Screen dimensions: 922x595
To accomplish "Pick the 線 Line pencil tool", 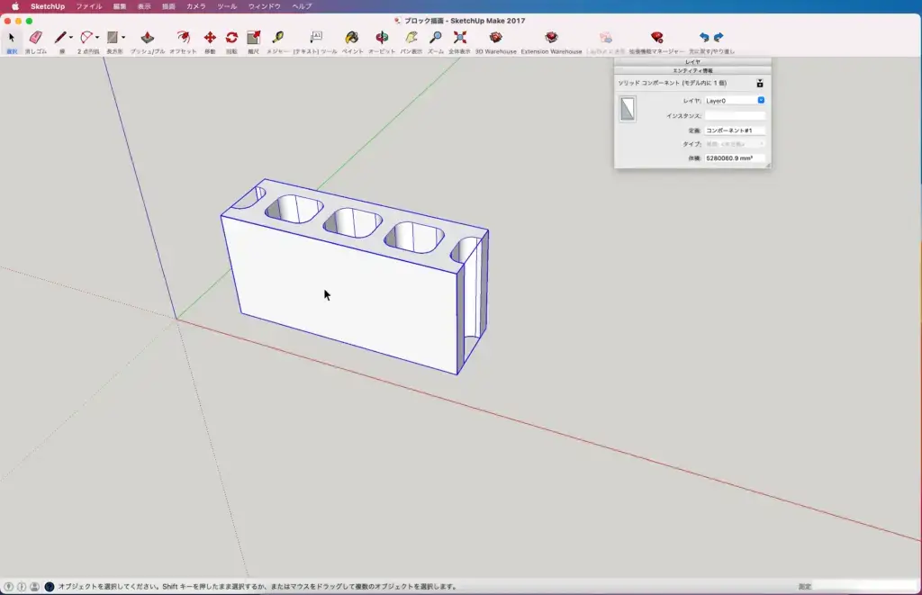I will coord(60,38).
